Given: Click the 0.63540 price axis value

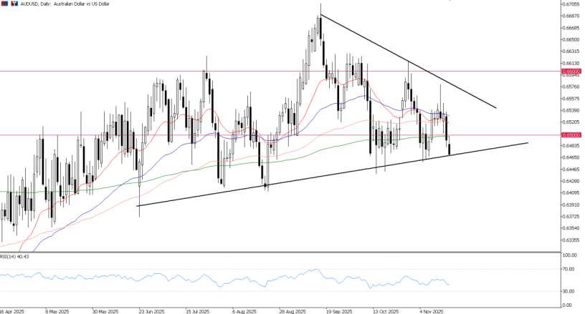Looking at the screenshot, I should click(x=571, y=228).
